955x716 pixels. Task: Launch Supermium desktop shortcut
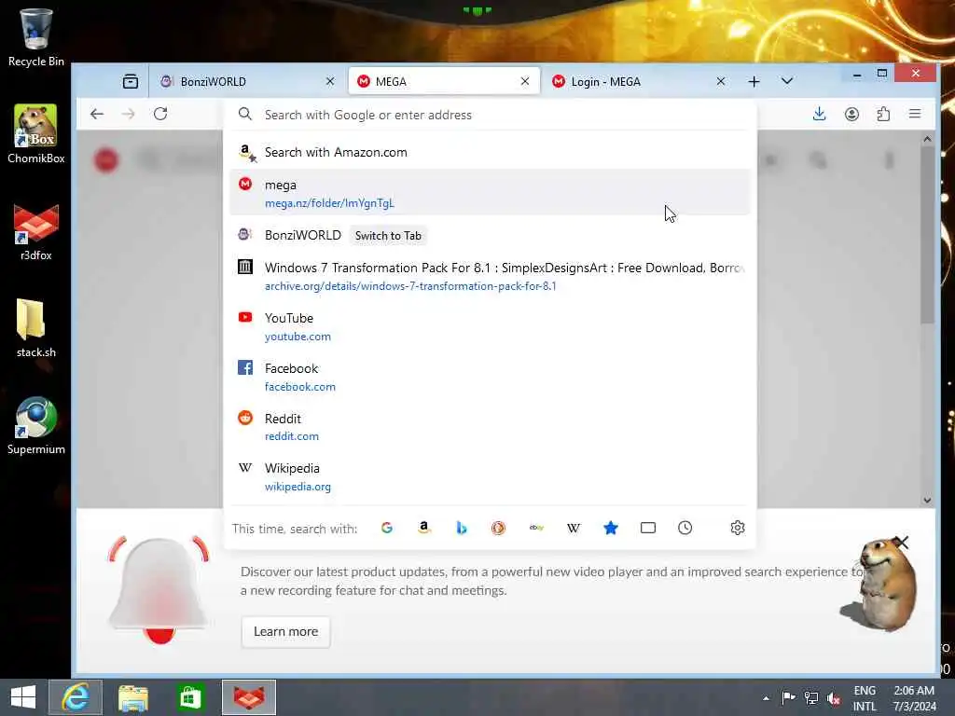click(36, 426)
